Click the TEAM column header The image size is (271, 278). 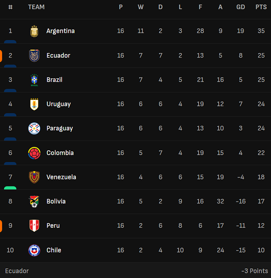(x=36, y=7)
